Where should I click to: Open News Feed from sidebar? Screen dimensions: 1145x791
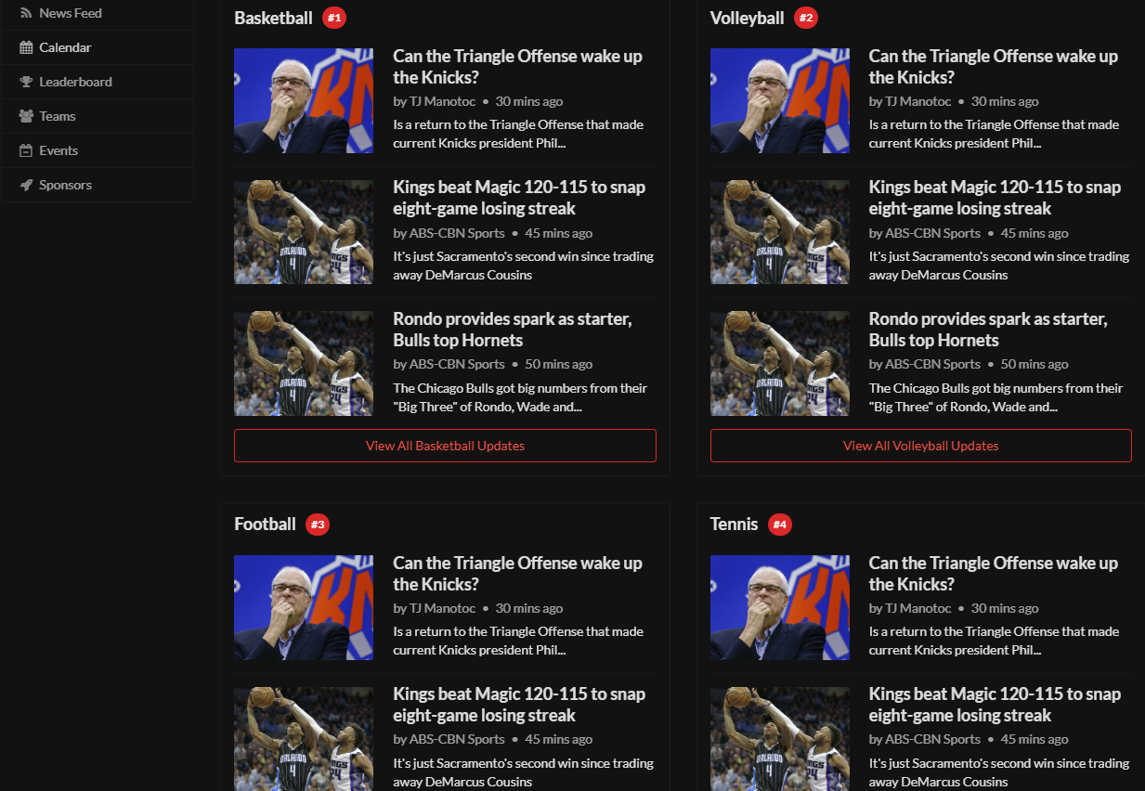[x=98, y=13]
